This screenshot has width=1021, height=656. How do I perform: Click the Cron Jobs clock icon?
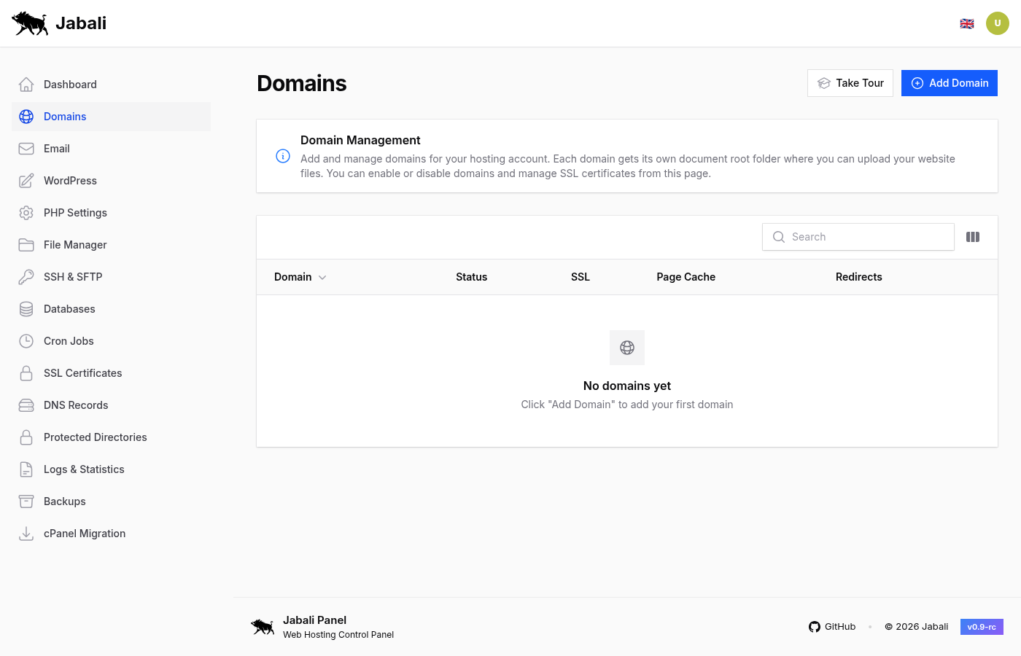click(26, 340)
